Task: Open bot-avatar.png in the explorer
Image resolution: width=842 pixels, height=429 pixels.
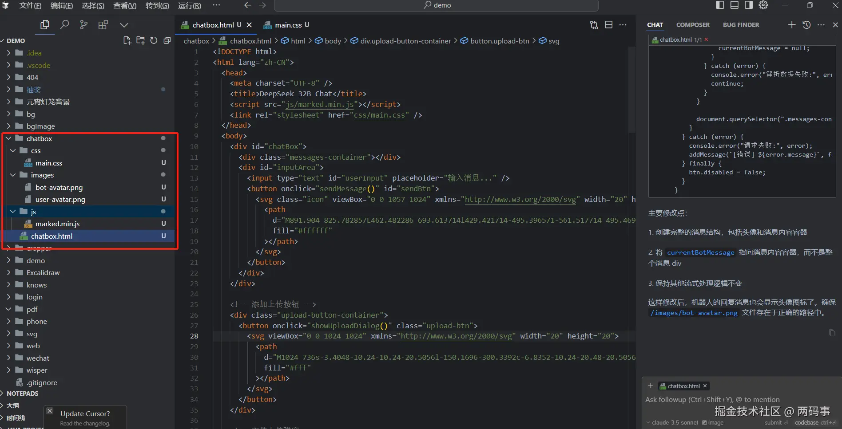Action: point(59,187)
